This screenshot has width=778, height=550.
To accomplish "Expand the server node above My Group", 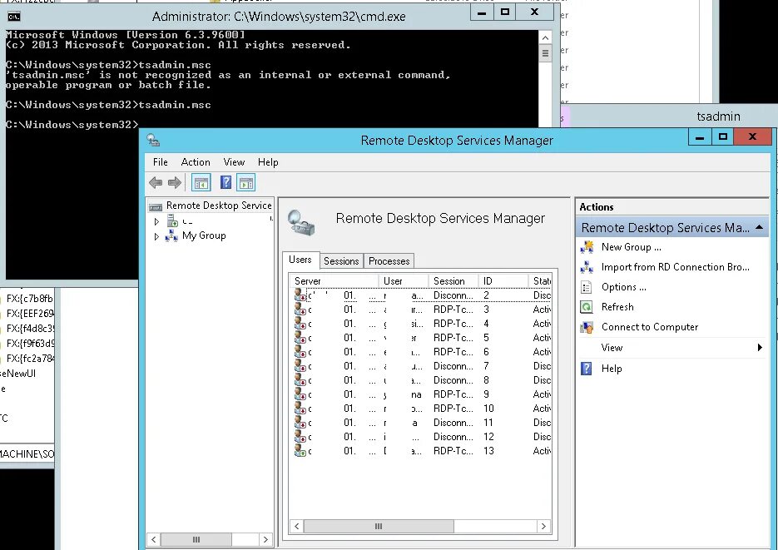I will coord(156,221).
